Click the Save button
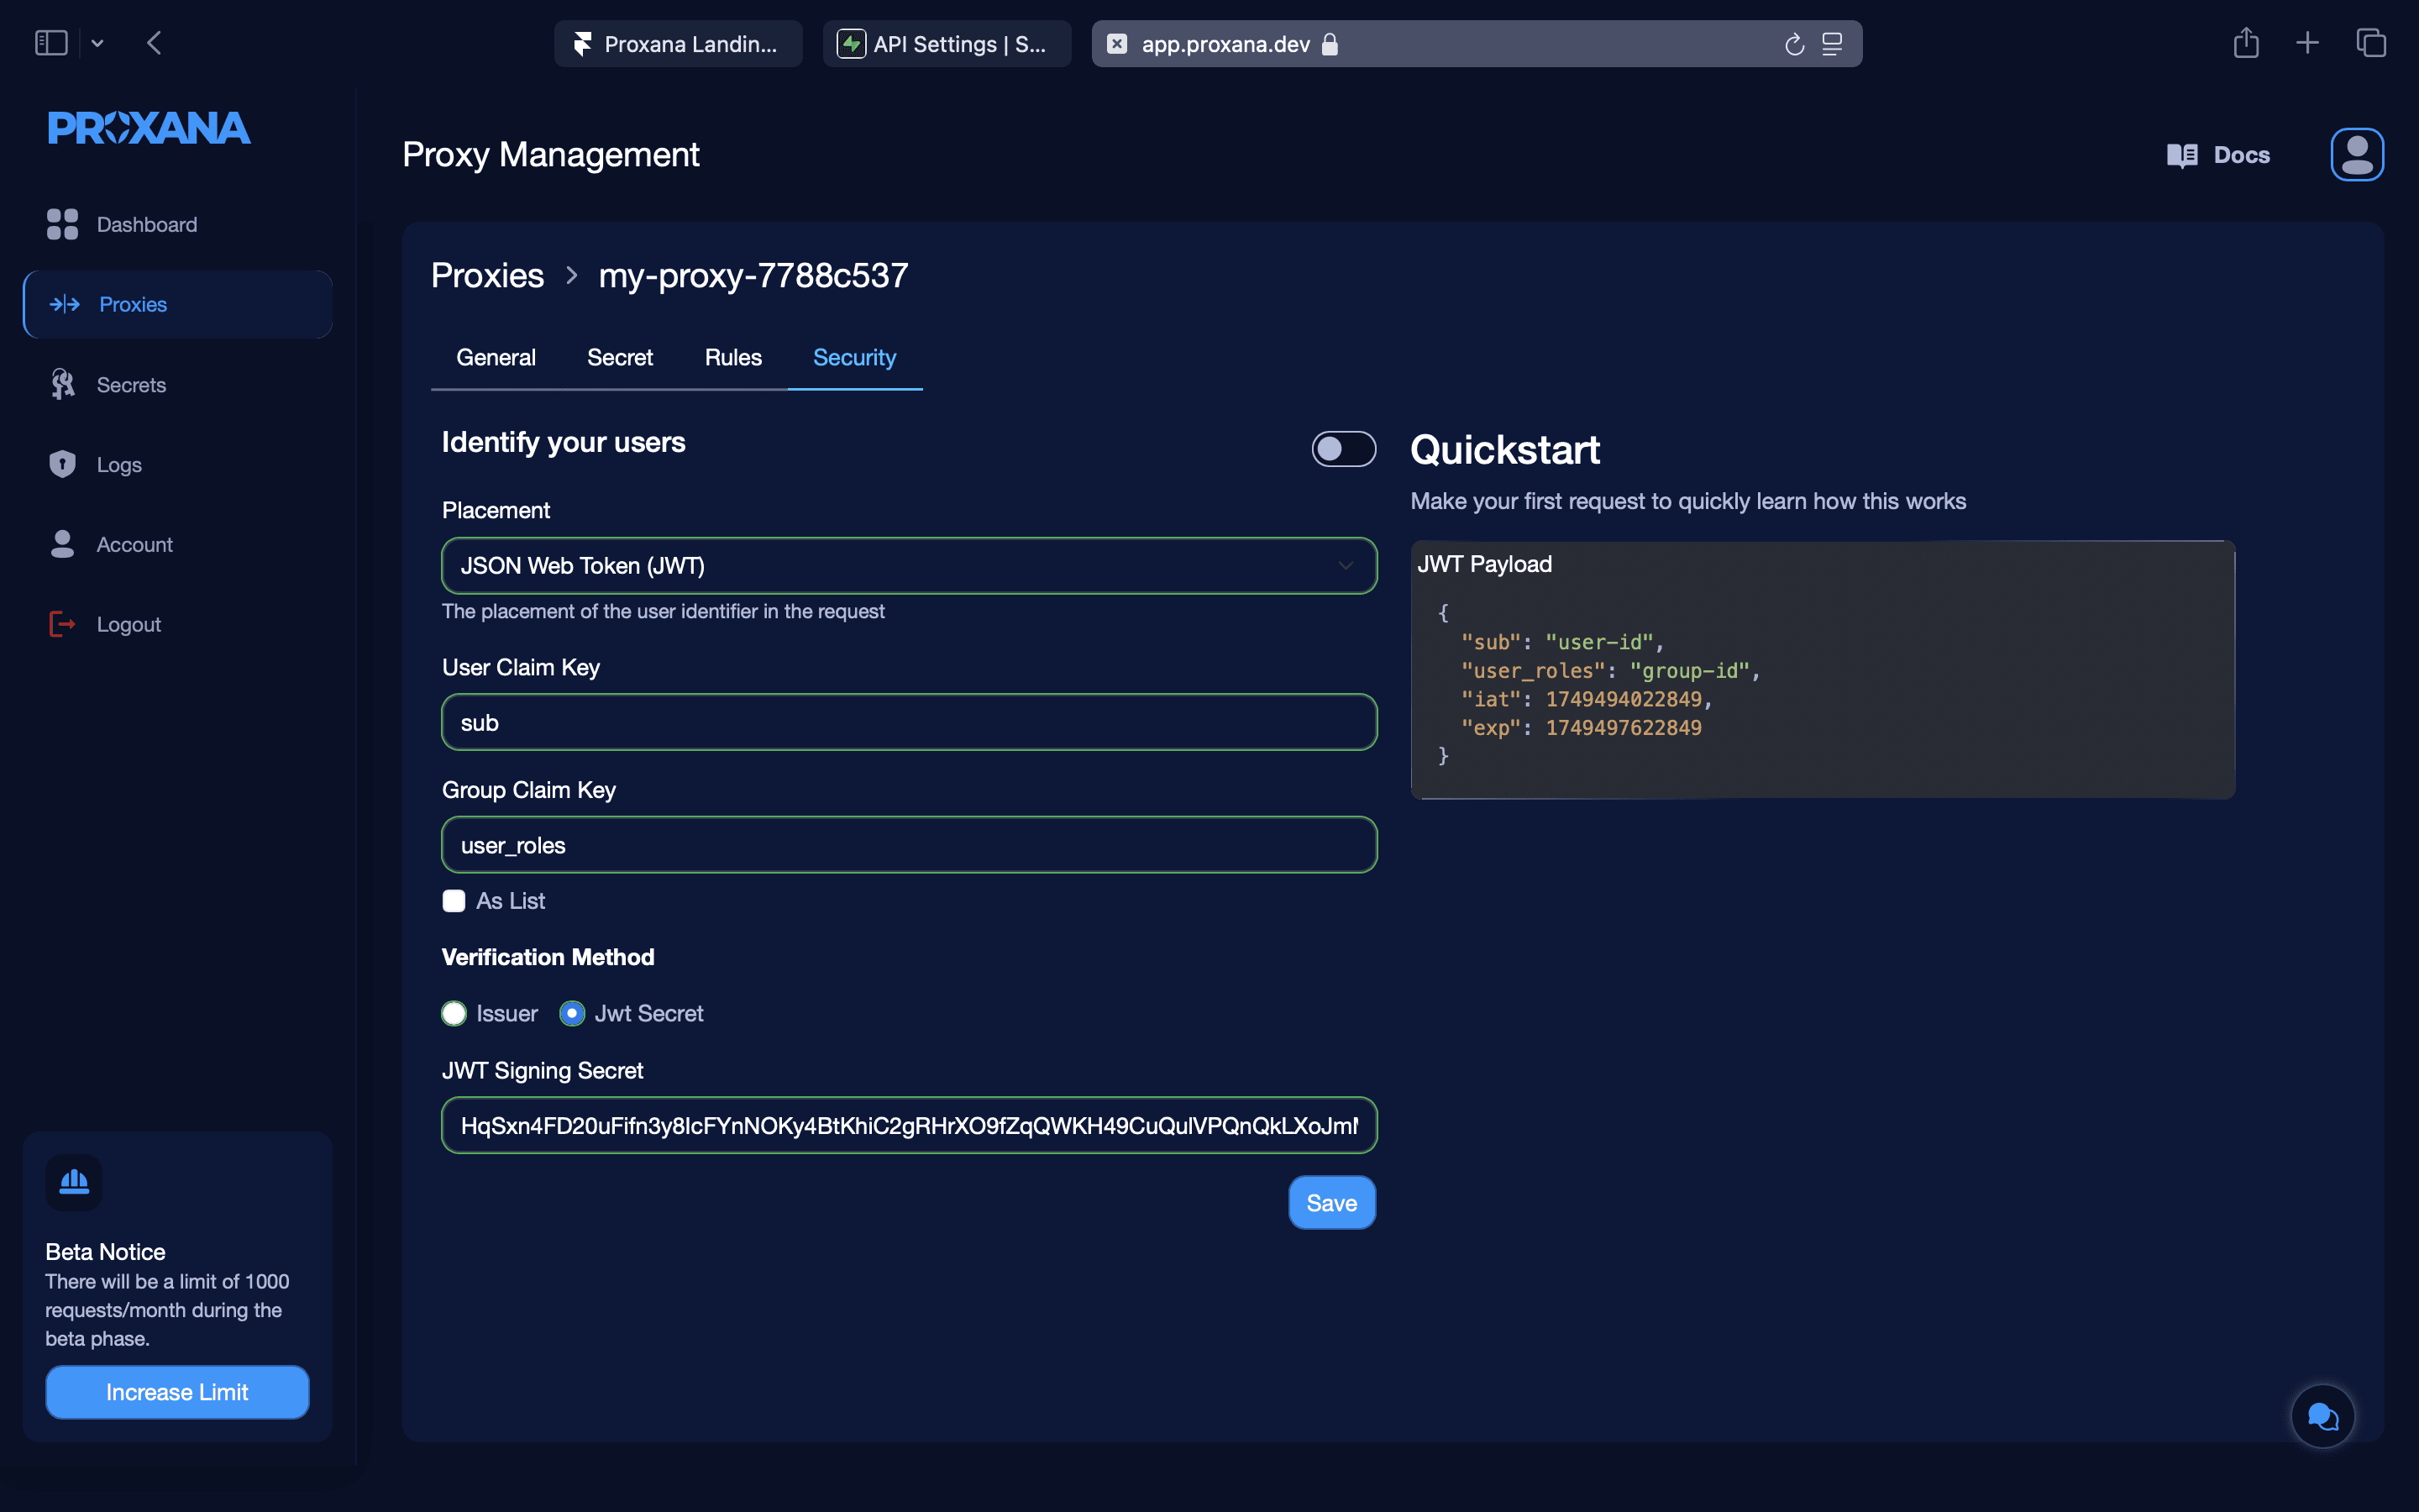This screenshot has width=2419, height=1512. point(1331,1202)
